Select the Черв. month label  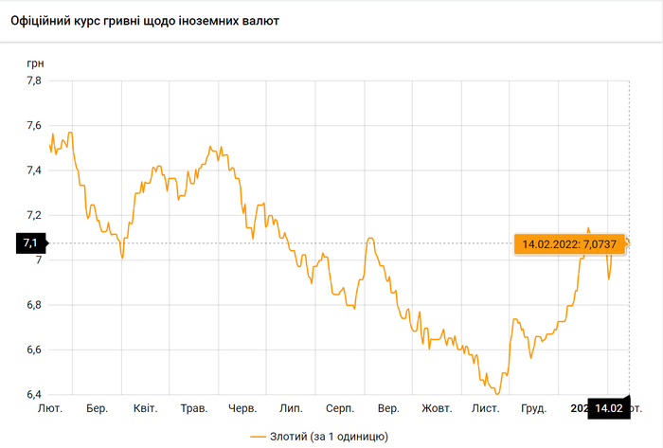click(x=243, y=409)
